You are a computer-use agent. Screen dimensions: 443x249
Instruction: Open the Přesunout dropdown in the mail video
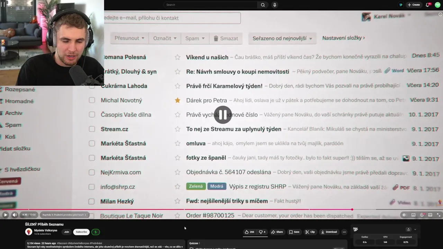click(x=129, y=38)
